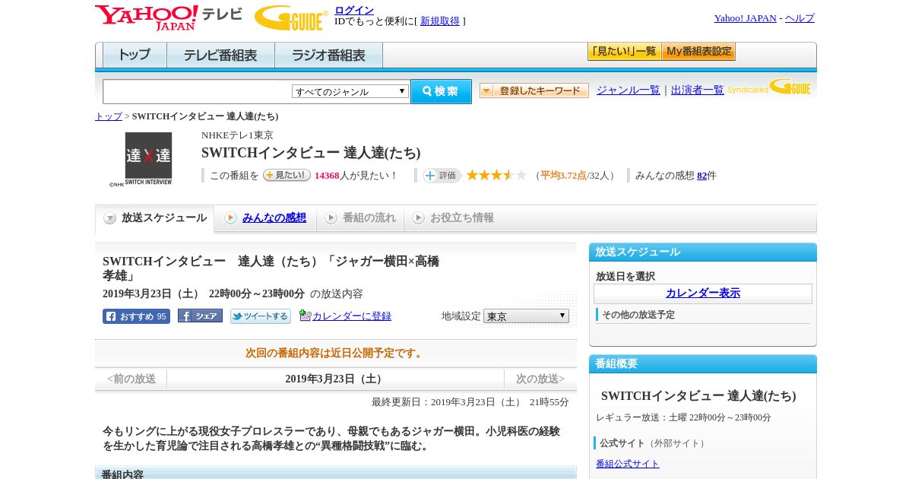The width and height of the screenshot is (912, 479).
Task: Expand the すべてのジャンル genre dropdown
Action: (x=350, y=91)
